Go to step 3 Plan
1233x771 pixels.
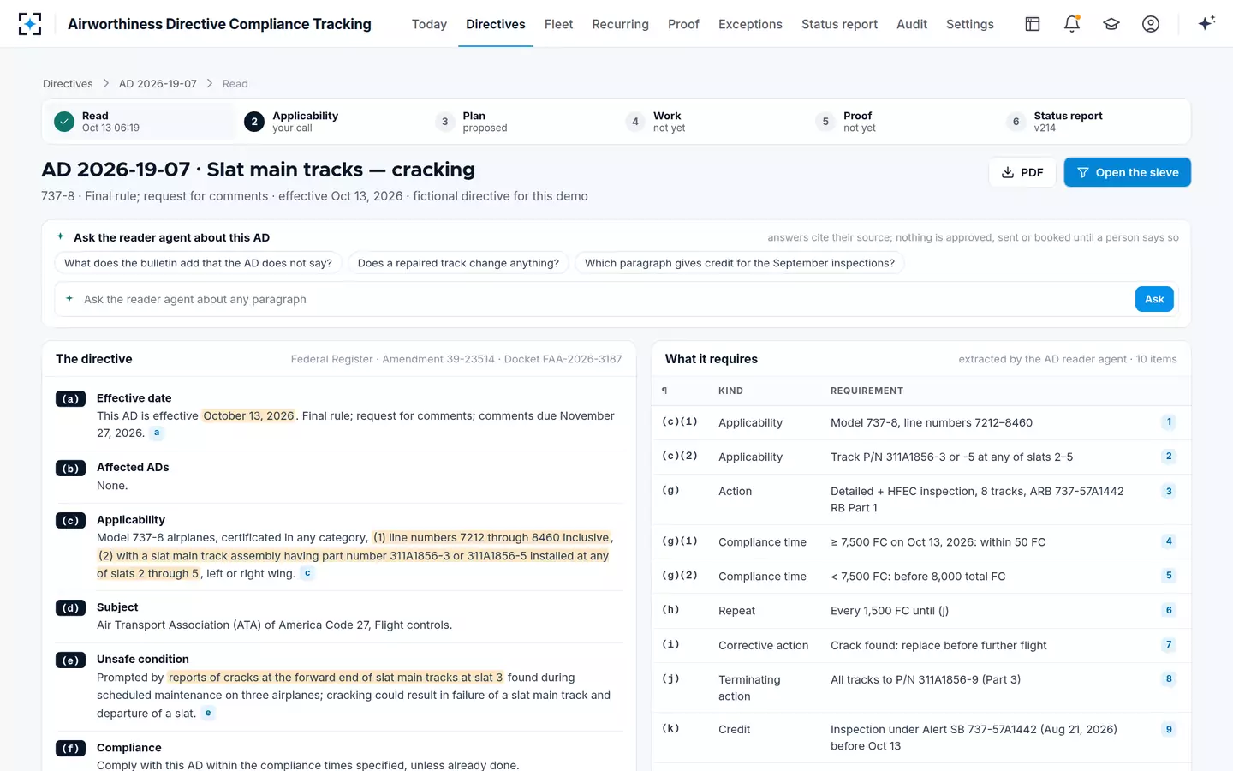pyautogui.click(x=520, y=122)
